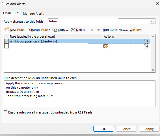
Task: Uncheck the client-only rule checkbox
Action: coord(7,41)
